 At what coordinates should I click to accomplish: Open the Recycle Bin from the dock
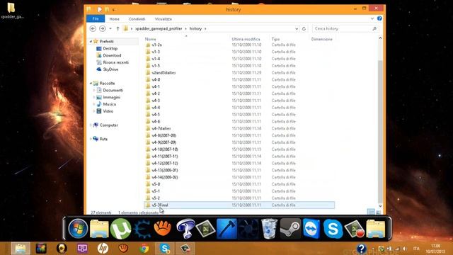[x=269, y=228]
